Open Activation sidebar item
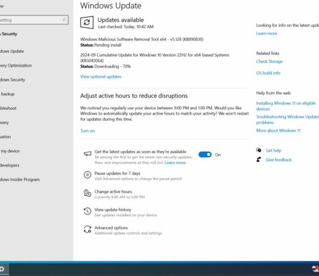 click(x=5, y=137)
